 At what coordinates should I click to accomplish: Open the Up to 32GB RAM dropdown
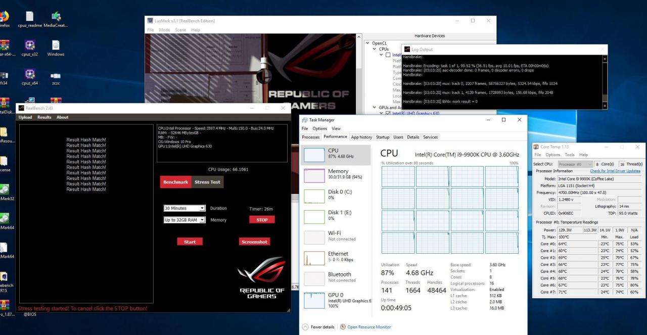184,220
